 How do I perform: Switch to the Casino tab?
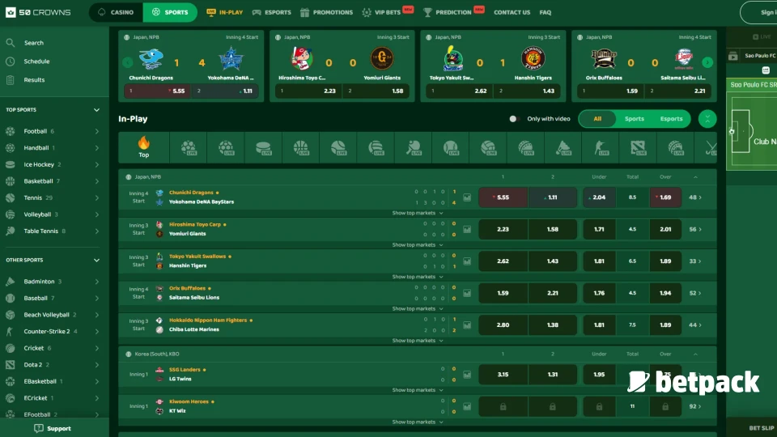115,12
